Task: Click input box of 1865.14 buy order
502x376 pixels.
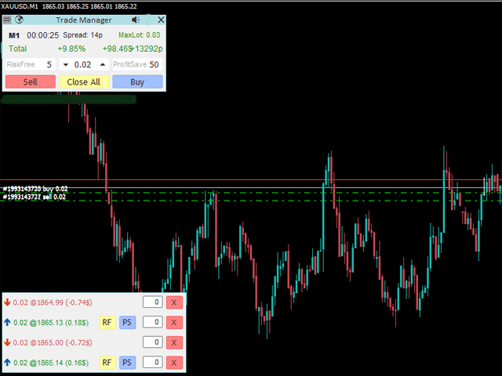Action: coord(153,362)
